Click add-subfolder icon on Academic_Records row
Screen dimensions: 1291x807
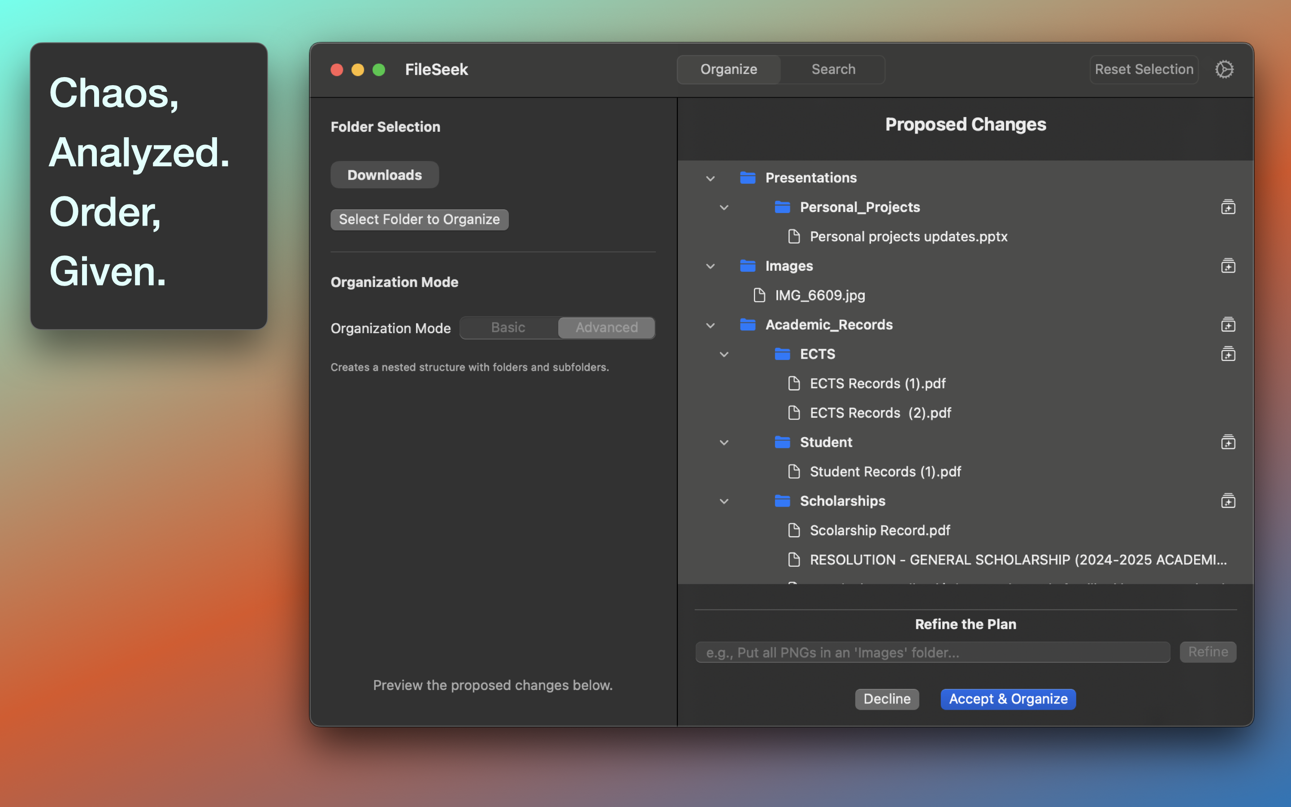click(x=1228, y=325)
